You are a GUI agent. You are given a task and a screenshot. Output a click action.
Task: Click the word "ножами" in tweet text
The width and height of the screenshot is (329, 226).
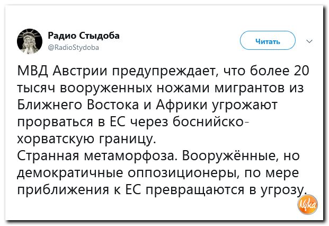[183, 88]
